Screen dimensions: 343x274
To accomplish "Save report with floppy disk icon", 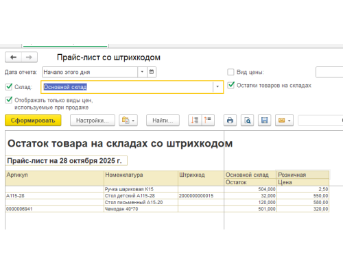I will coord(265,121).
